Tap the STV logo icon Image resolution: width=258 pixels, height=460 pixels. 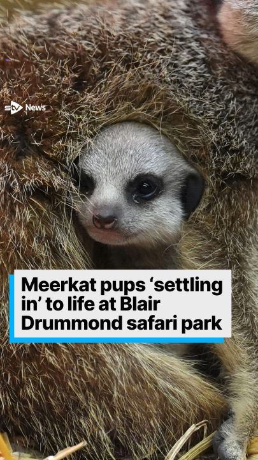13,108
